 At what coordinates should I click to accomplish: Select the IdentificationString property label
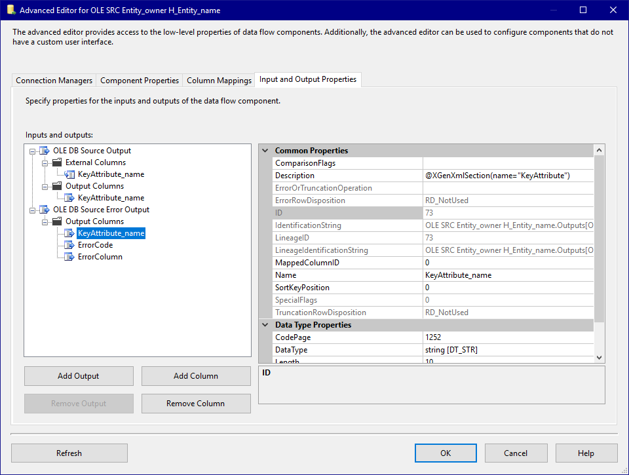click(308, 225)
